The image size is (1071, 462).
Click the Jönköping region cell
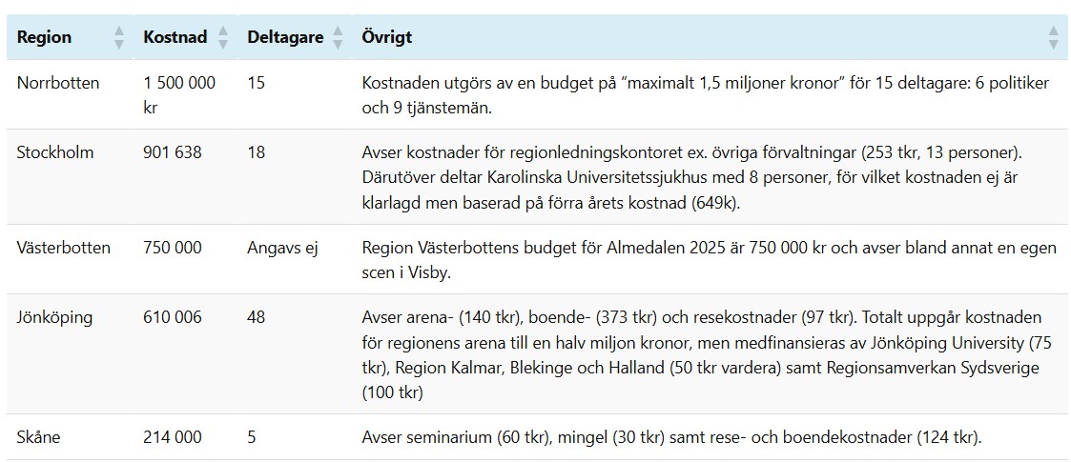click(x=54, y=317)
